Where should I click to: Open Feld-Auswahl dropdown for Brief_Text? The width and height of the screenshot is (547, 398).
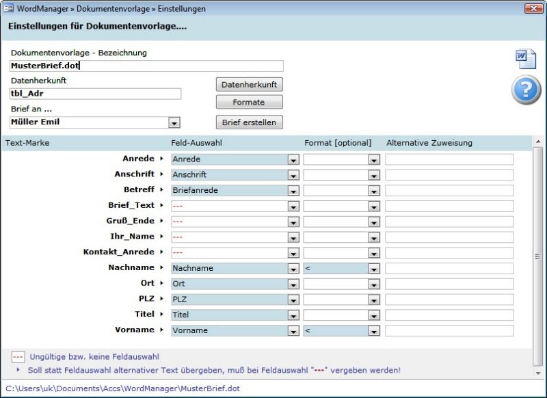point(293,207)
